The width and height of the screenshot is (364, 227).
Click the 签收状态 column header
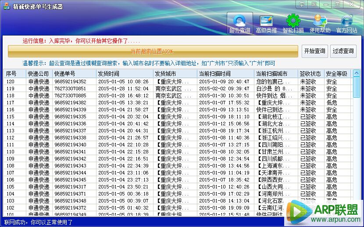click(x=311, y=74)
